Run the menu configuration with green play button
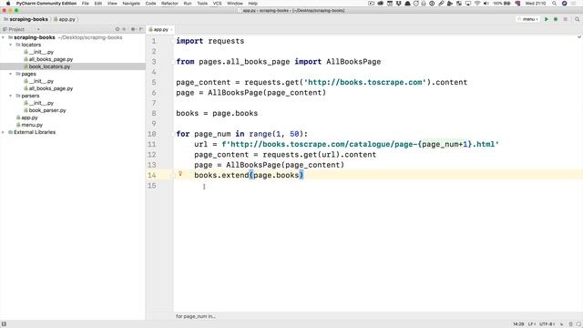Viewport: 583px width, 328px height. pyautogui.click(x=547, y=19)
